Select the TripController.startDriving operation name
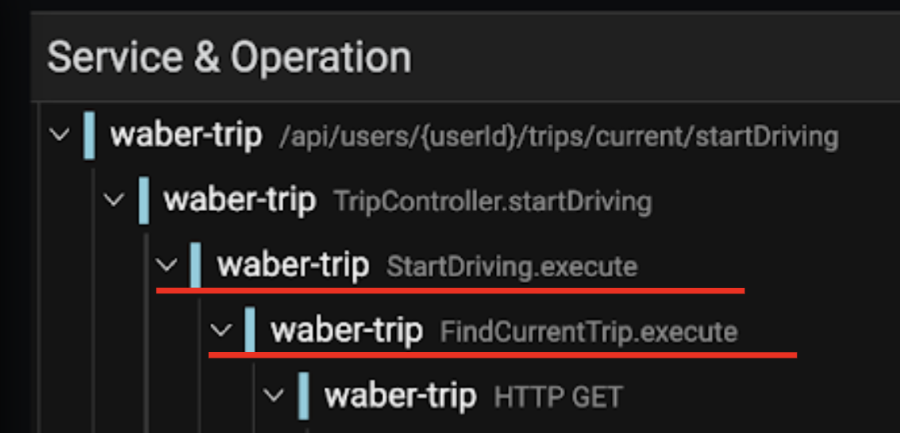Screen dimensions: 900x433 click(x=492, y=201)
